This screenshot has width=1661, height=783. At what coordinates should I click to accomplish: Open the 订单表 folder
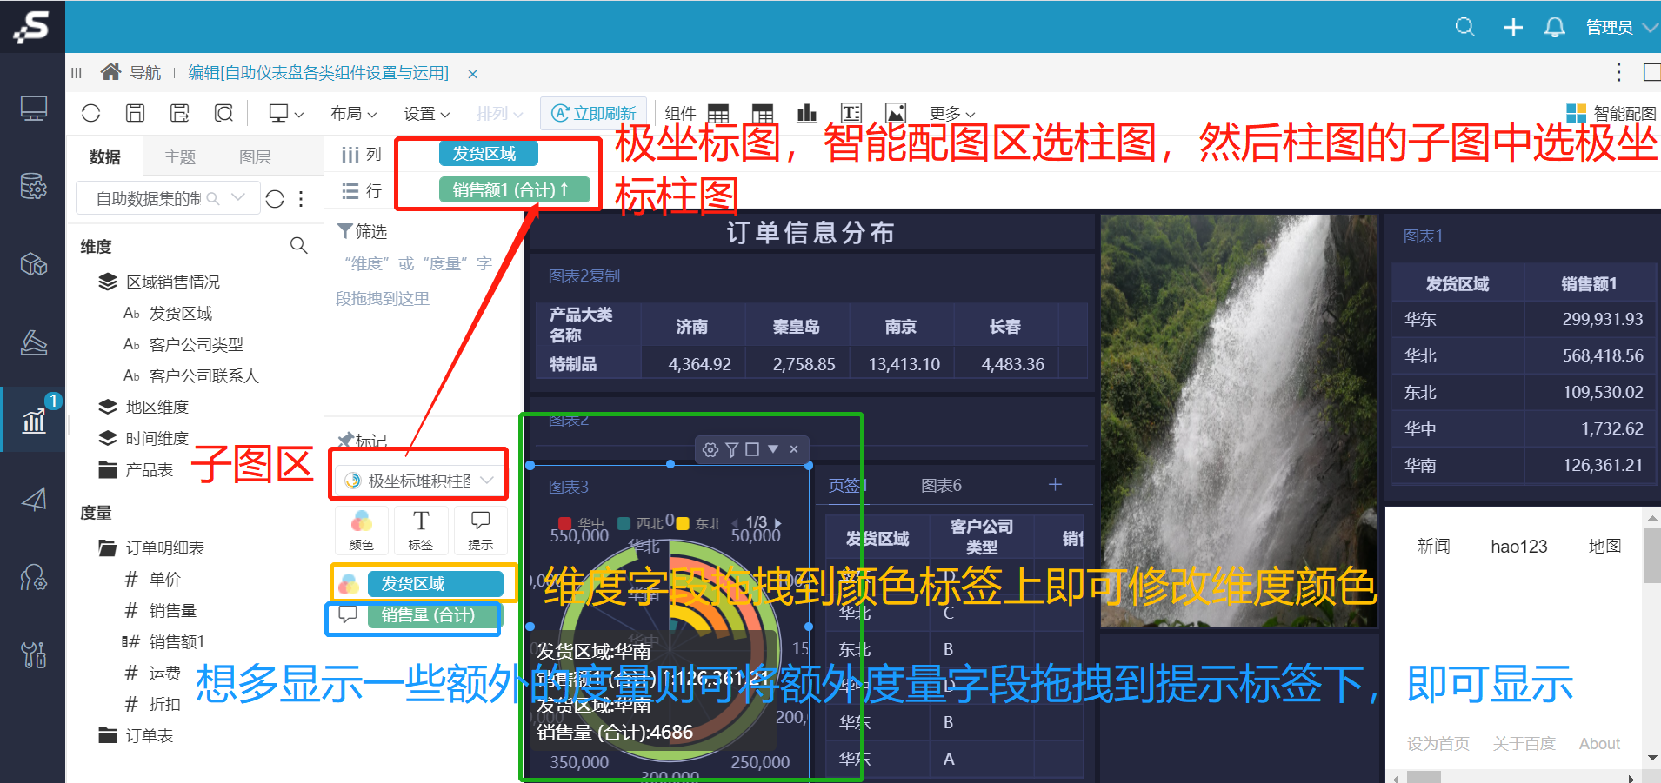pos(136,735)
